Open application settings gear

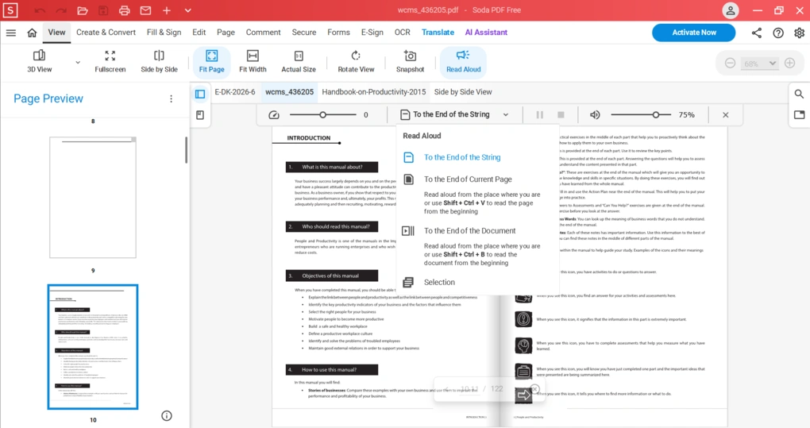point(799,33)
